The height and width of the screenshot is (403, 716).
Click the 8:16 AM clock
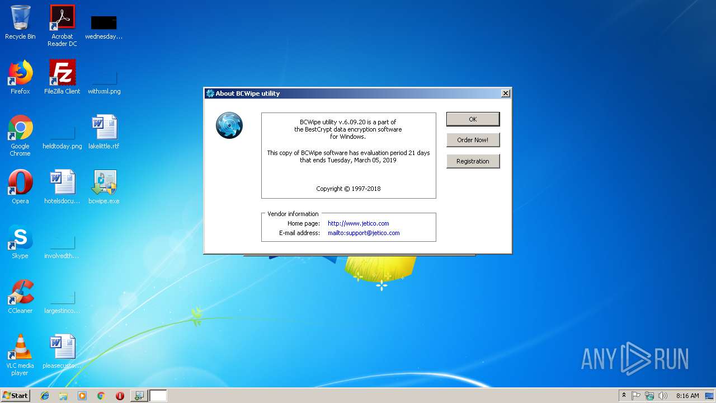[687, 396]
